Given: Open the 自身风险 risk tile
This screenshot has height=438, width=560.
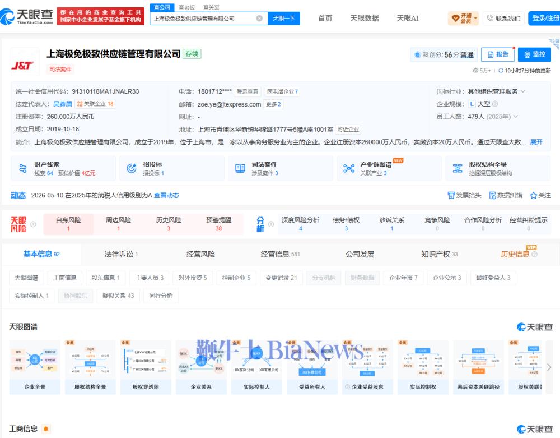Looking at the screenshot, I should pos(68,224).
